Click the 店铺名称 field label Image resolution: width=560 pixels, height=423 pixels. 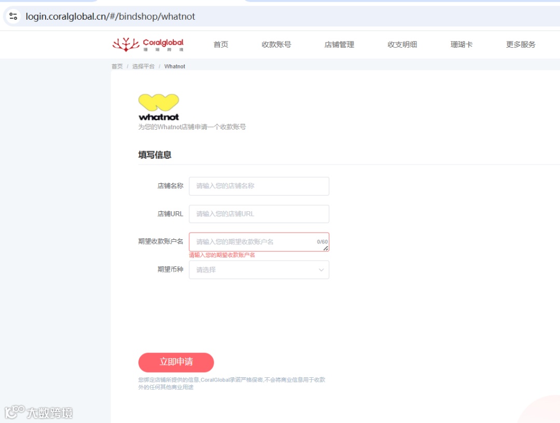pyautogui.click(x=171, y=186)
